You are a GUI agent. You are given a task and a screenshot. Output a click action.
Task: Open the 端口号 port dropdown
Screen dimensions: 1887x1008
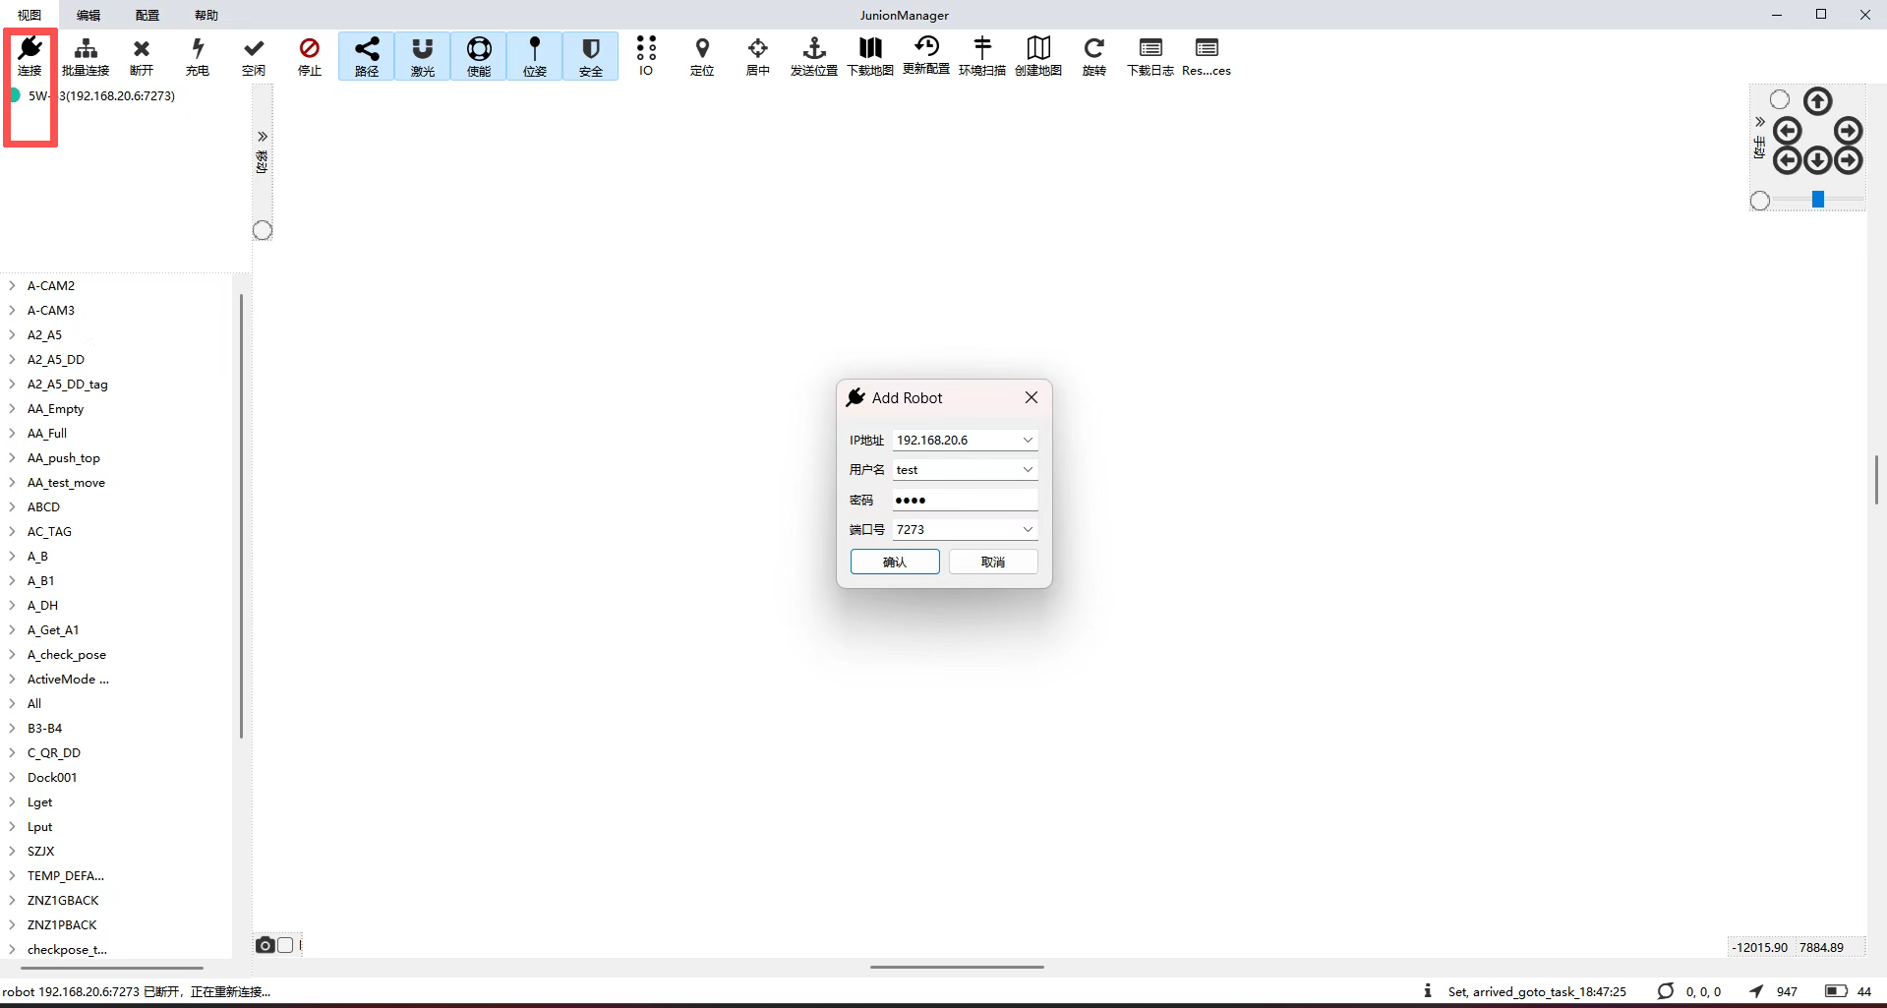(x=1028, y=530)
